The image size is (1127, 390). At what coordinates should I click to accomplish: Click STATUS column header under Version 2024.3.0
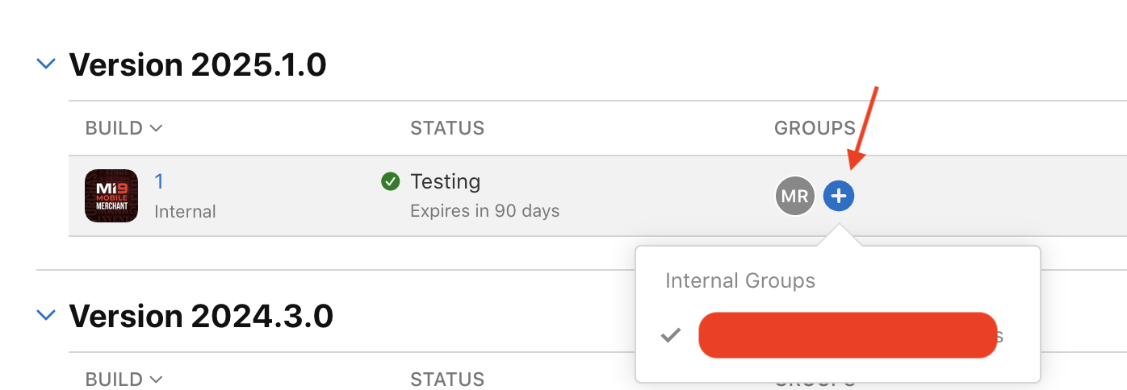(447, 379)
